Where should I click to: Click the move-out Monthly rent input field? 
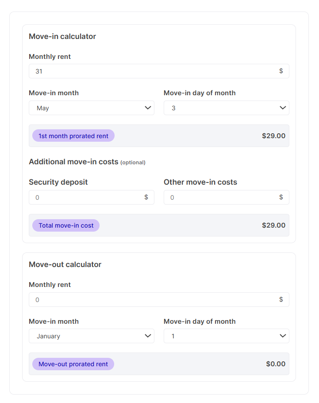point(159,300)
